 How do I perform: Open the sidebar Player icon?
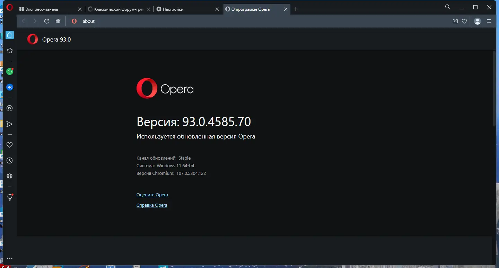click(x=10, y=108)
